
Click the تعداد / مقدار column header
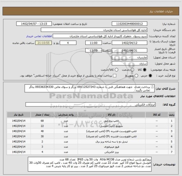pyautogui.click(x=42, y=115)
